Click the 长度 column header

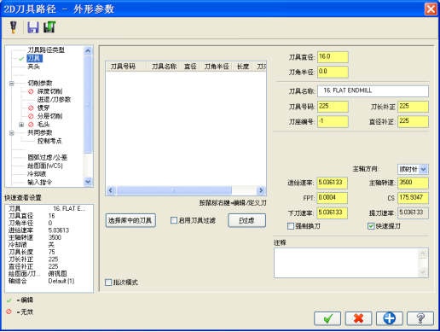pos(242,67)
